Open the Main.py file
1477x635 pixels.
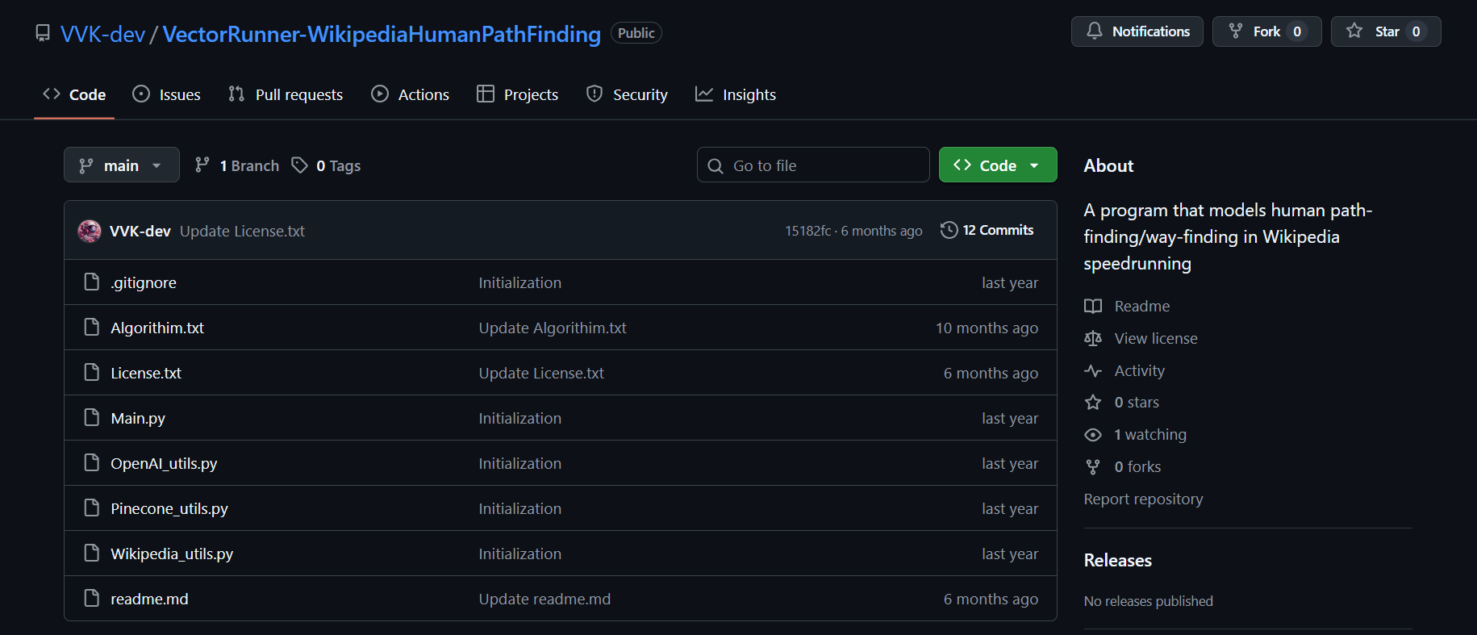(138, 418)
